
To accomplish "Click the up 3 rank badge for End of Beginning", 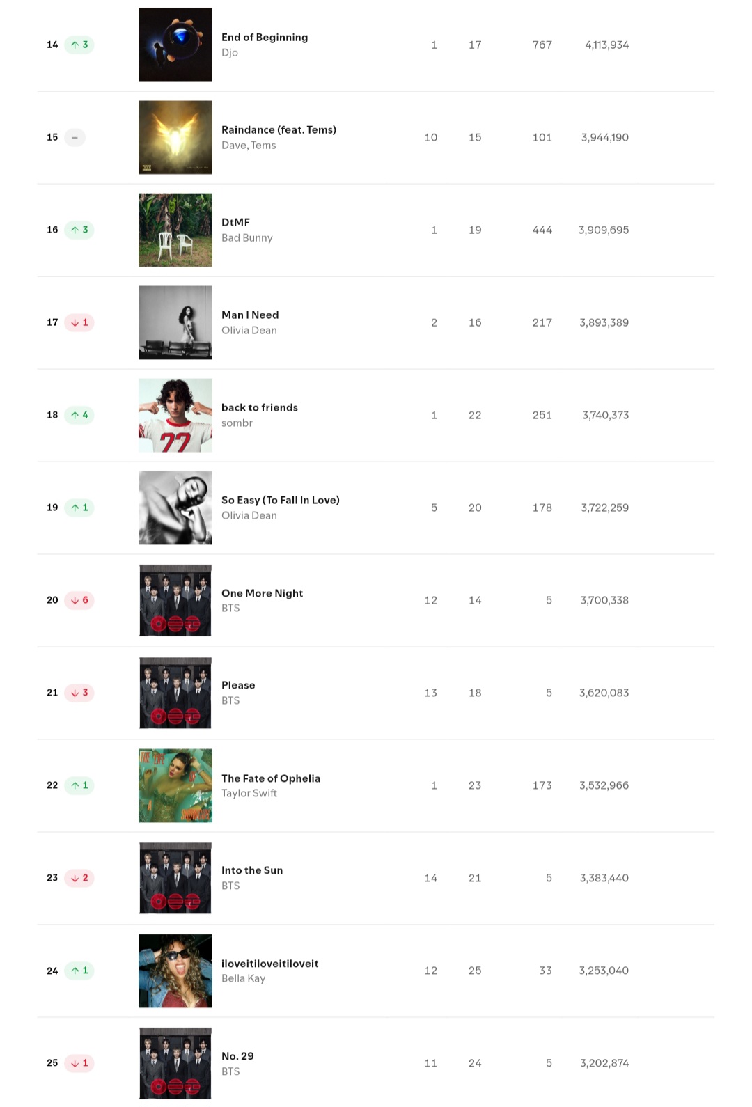I will point(79,45).
